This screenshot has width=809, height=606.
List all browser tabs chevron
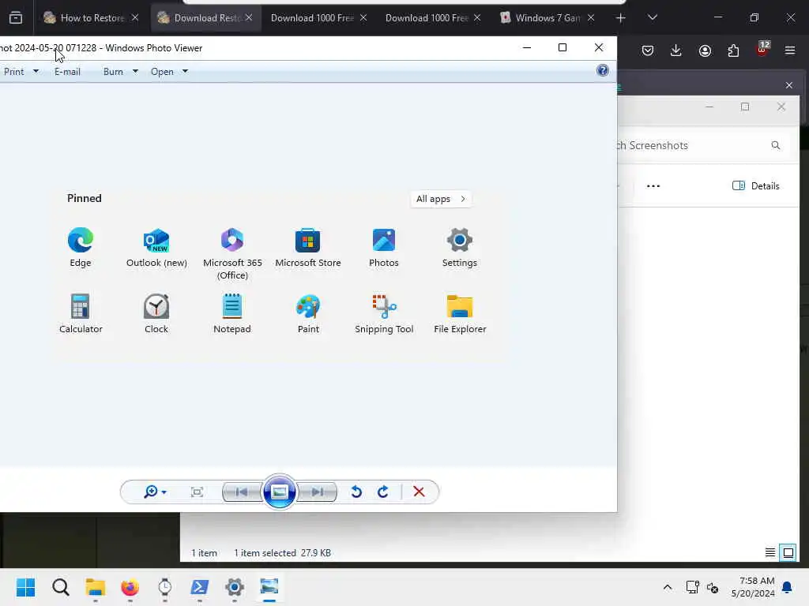(653, 18)
